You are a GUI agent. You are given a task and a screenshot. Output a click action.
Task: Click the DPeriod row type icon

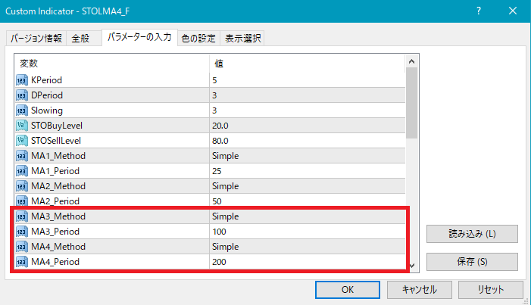pos(21,95)
